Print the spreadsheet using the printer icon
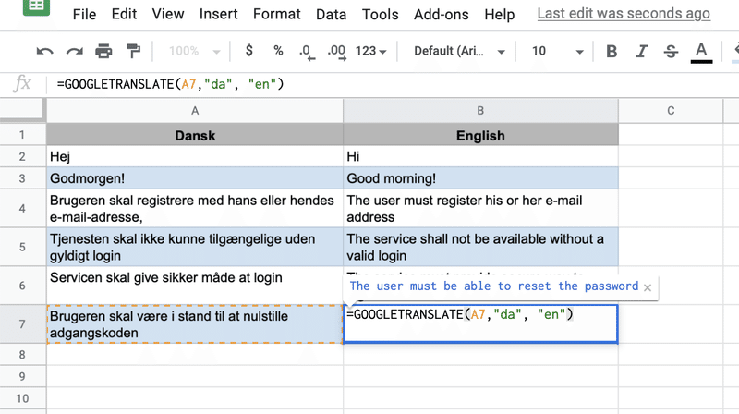The width and height of the screenshot is (739, 414). pyautogui.click(x=103, y=51)
